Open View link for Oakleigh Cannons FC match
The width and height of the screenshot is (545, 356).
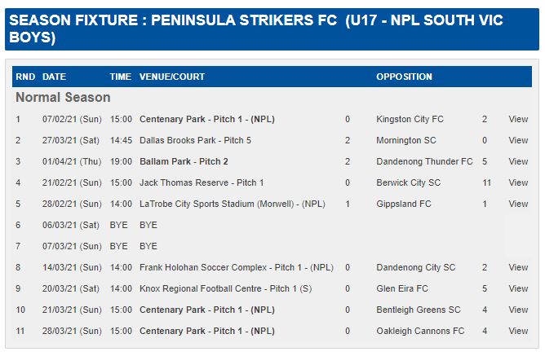click(518, 331)
